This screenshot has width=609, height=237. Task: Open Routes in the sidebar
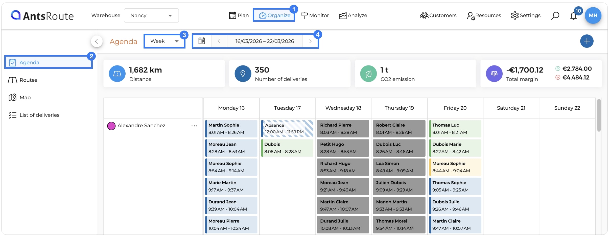pyautogui.click(x=23, y=80)
